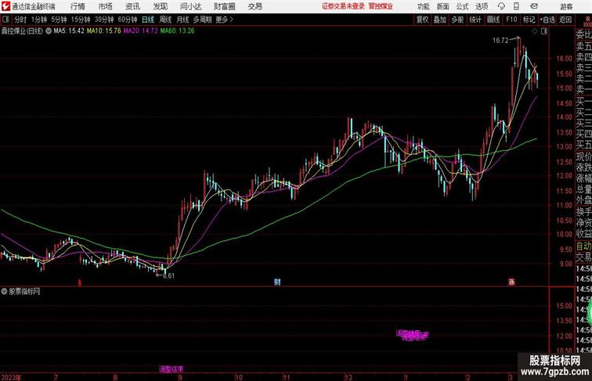Toggle the side panel icon at chart top-right
The image size is (592, 381).
pyautogui.click(x=544, y=31)
